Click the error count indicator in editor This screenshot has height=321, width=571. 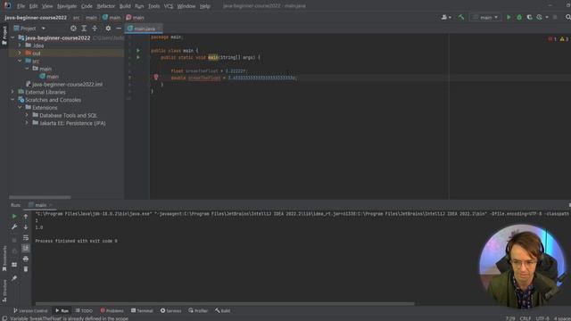click(x=552, y=39)
